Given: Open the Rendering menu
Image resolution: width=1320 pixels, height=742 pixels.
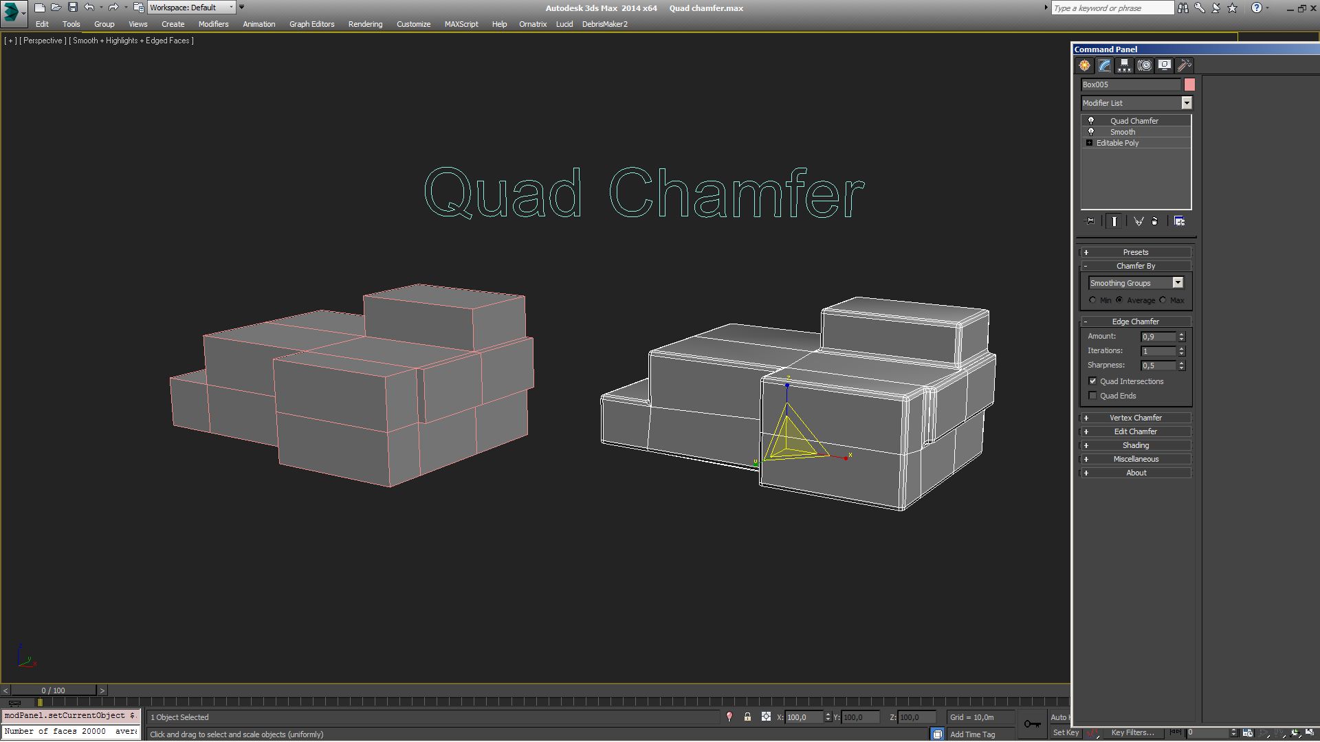Looking at the screenshot, I should (x=365, y=24).
